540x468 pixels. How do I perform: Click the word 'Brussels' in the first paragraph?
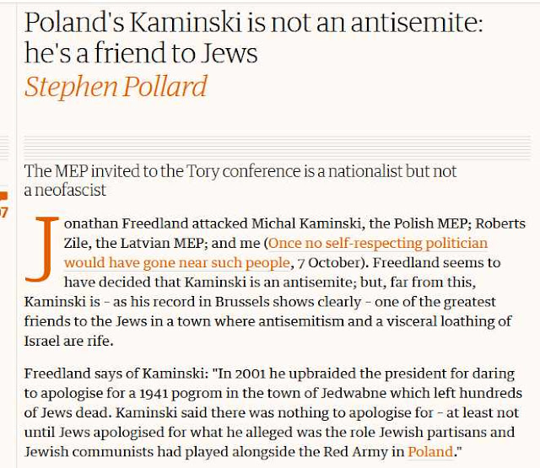242,302
